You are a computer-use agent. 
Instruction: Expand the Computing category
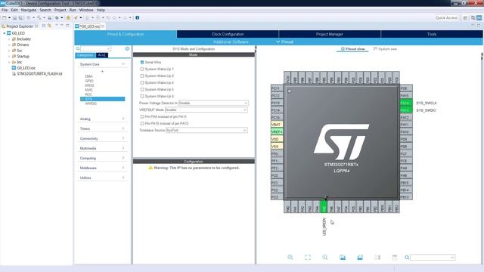coord(102,158)
